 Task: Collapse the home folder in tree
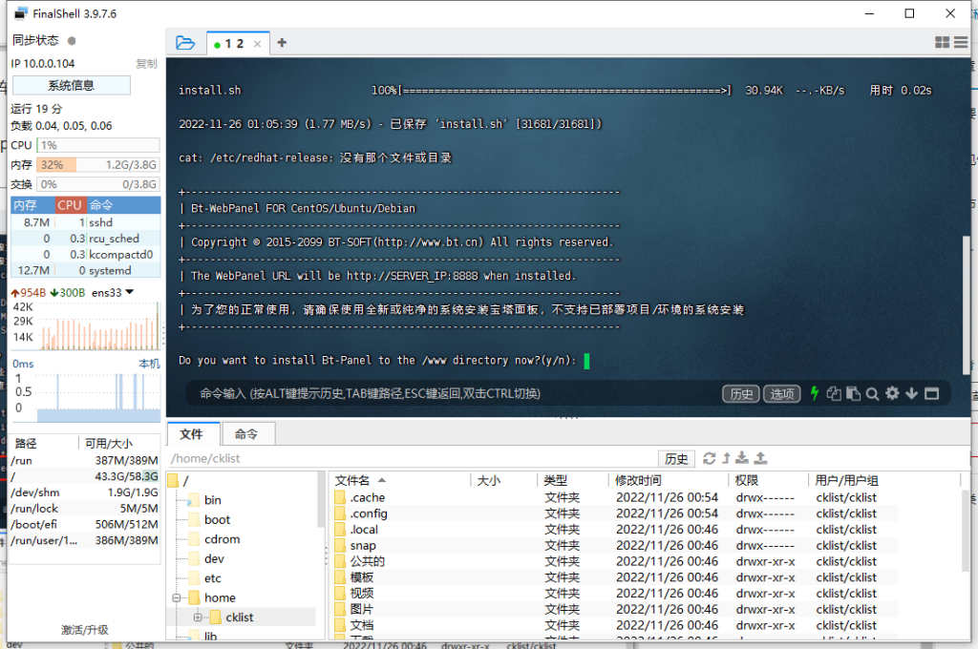click(x=177, y=597)
